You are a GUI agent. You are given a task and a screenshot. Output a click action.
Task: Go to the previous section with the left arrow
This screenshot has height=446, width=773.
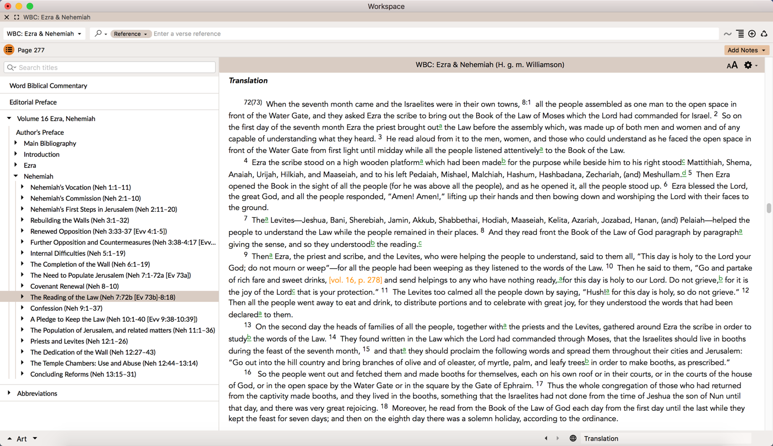point(546,438)
